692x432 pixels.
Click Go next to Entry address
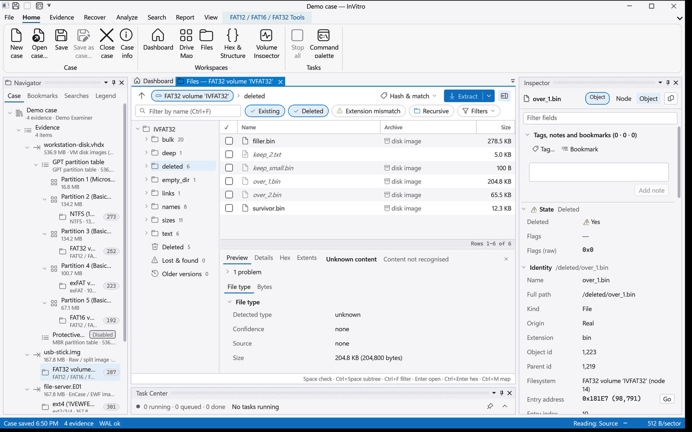(667, 399)
